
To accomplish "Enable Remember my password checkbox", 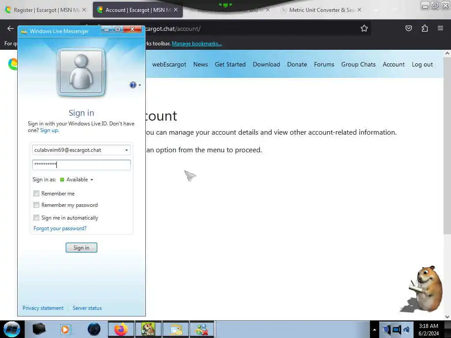I will (36, 205).
